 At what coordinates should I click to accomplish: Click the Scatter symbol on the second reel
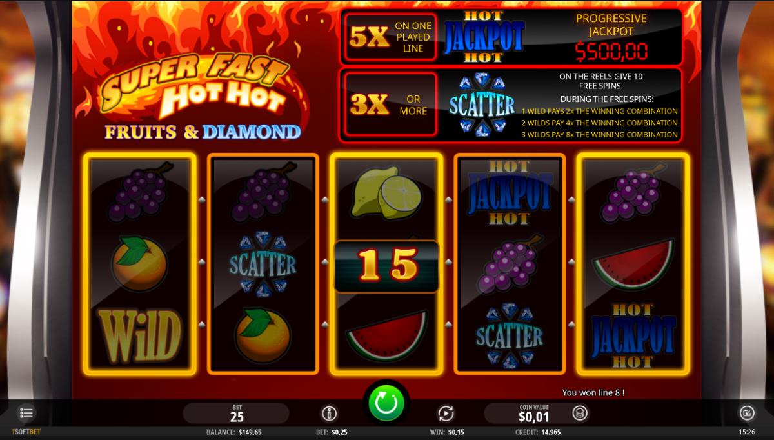coord(263,265)
